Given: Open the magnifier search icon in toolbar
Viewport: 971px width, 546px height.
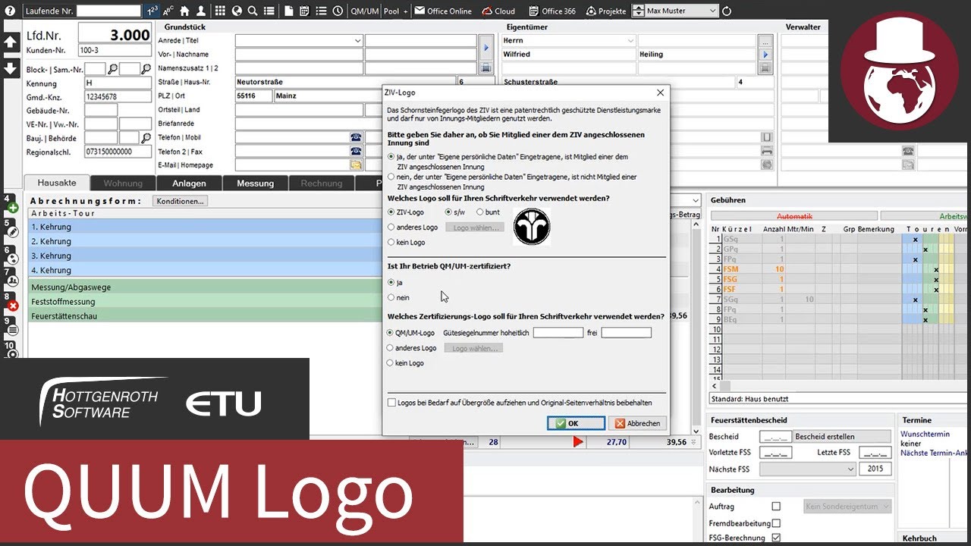Looking at the screenshot, I should pos(252,11).
